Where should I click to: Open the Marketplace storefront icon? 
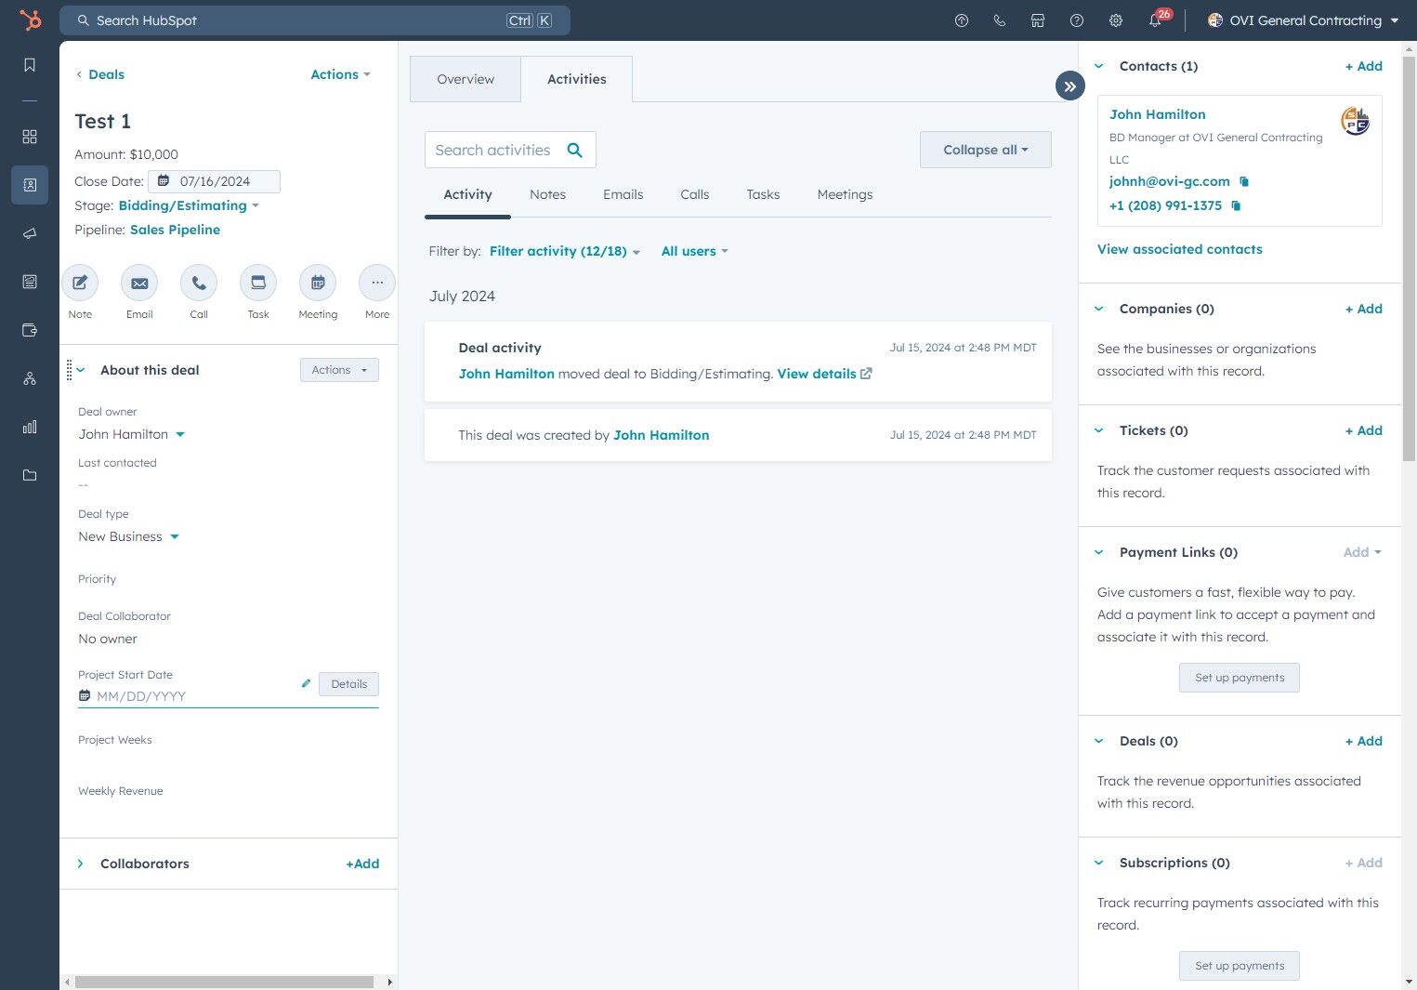[1038, 20]
